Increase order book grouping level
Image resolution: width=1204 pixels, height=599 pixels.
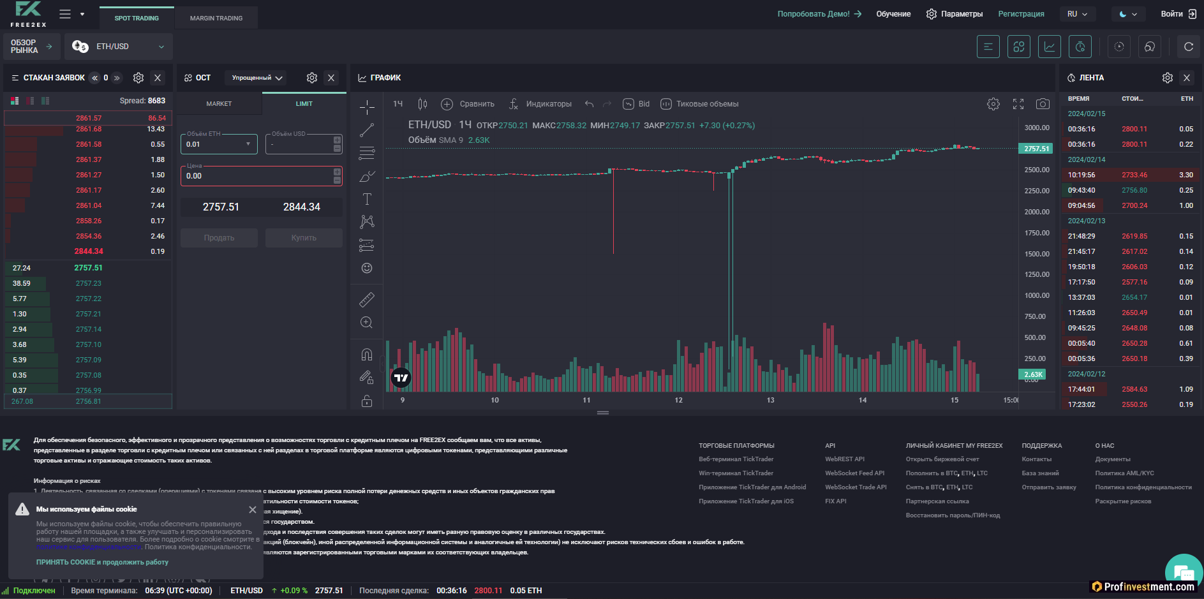pyautogui.click(x=117, y=78)
